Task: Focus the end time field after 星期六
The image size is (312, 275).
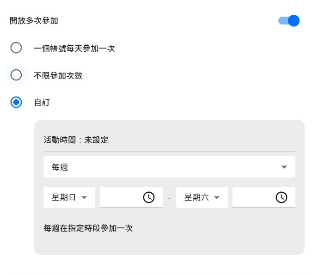Action: pos(253,197)
